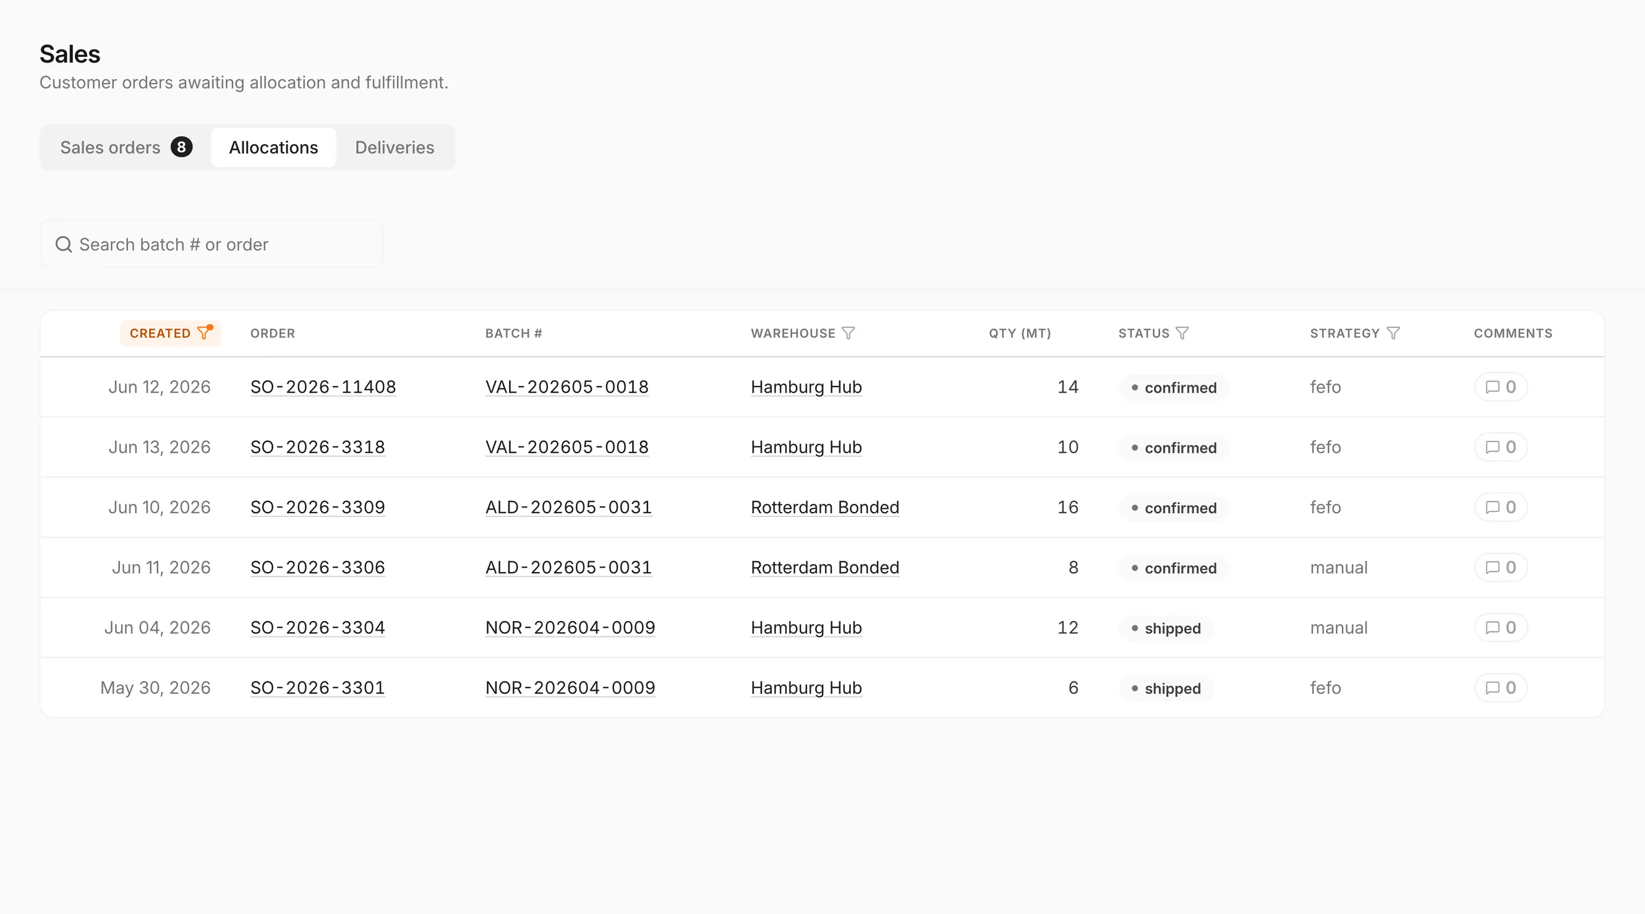This screenshot has height=914, width=1645.
Task: Open comments for order SO-2026-3306
Action: click(x=1501, y=567)
